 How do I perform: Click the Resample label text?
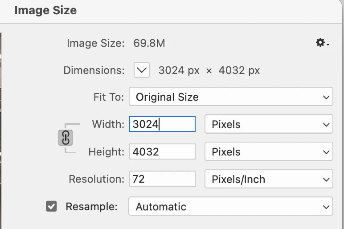[92, 206]
